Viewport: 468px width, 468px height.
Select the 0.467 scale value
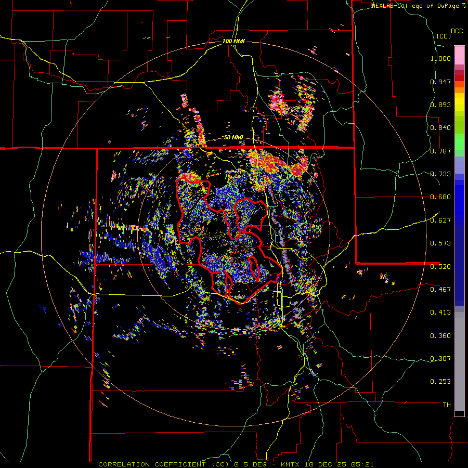pos(440,290)
